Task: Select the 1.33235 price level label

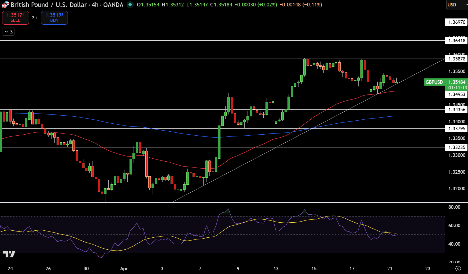Action: point(456,147)
